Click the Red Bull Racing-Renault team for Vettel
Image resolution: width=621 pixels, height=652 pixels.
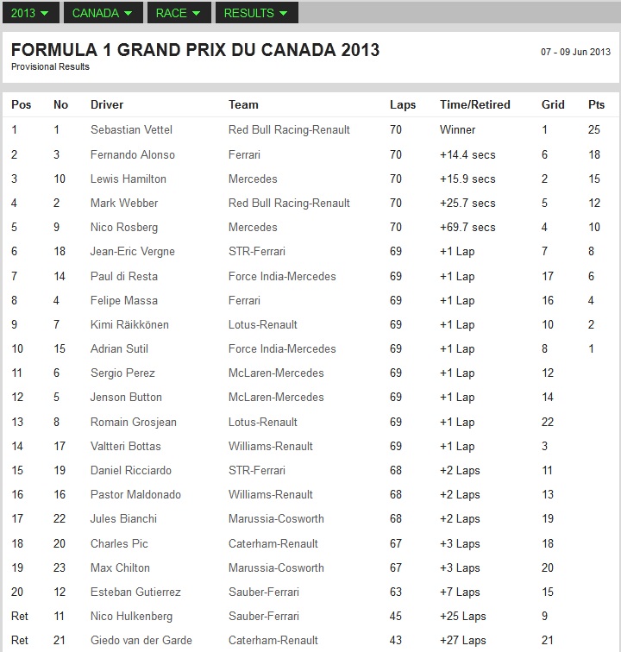point(289,129)
